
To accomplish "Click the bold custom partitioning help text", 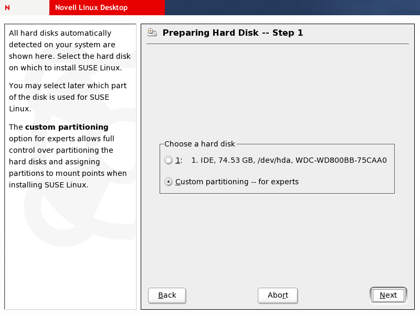I will pyautogui.click(x=67, y=127).
